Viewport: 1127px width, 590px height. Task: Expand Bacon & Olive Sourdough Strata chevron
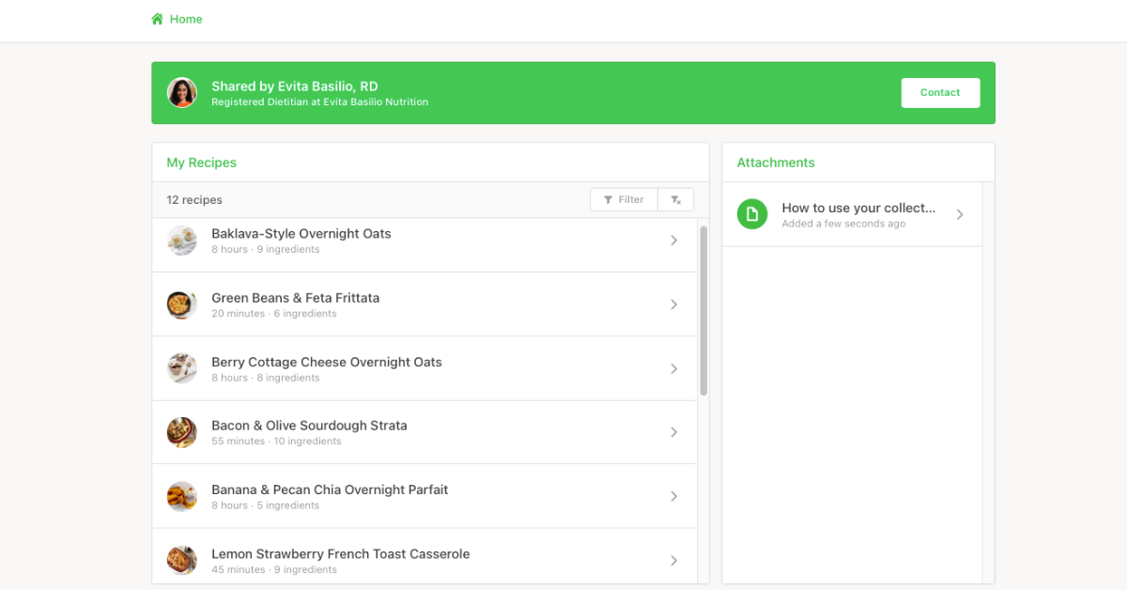[673, 432]
